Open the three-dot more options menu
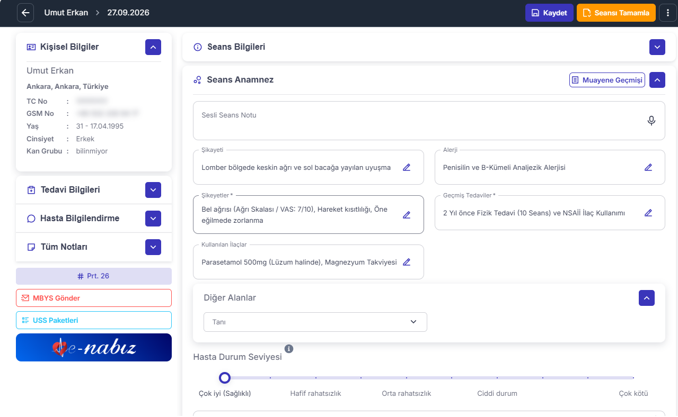 click(667, 13)
